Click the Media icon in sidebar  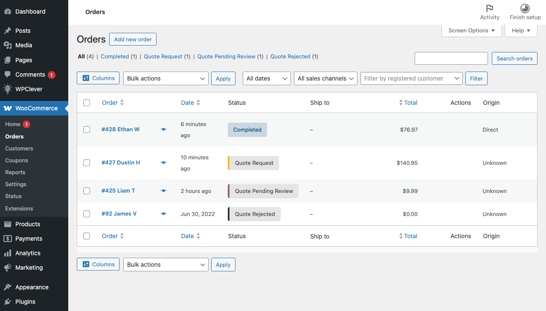tap(8, 45)
